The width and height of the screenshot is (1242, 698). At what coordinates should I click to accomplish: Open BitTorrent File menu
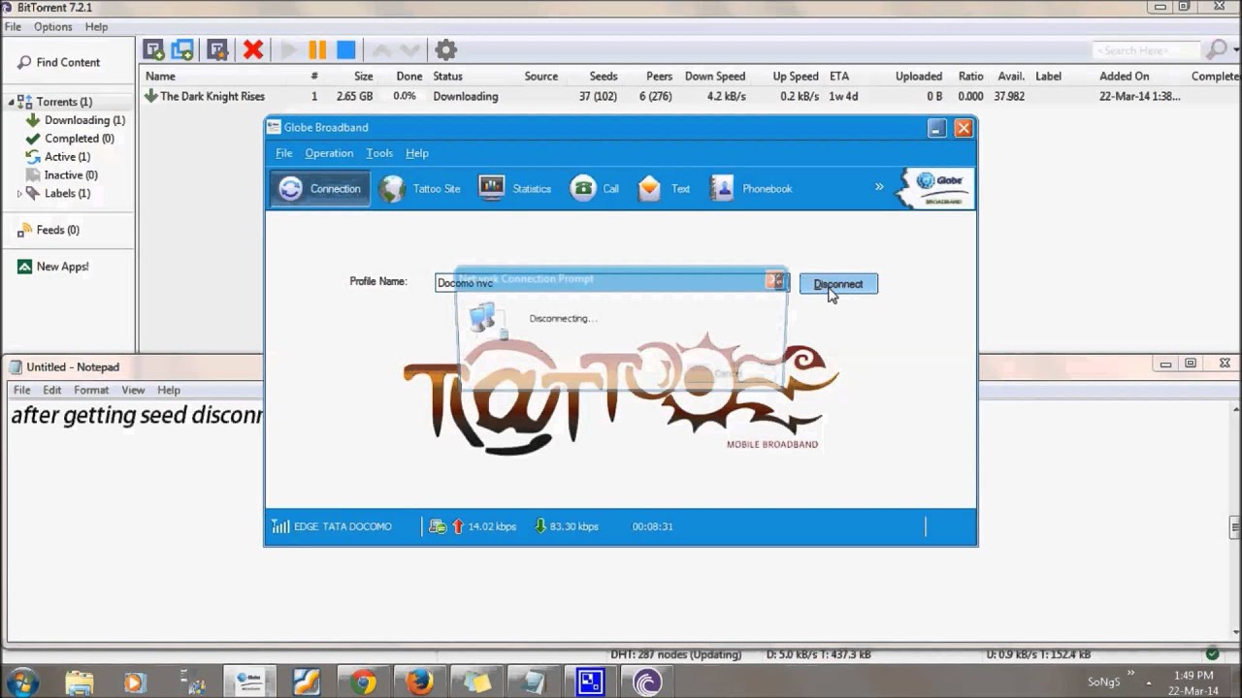(x=13, y=27)
